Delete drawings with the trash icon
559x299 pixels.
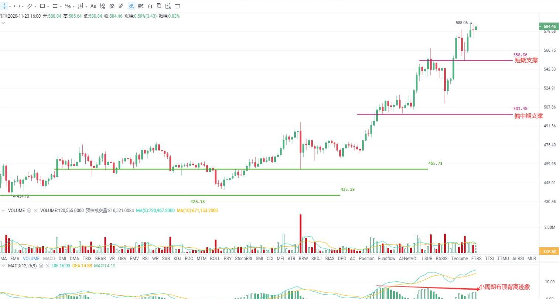[178, 6]
